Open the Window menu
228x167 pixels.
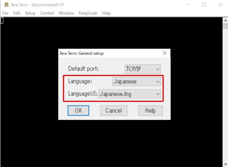pyautogui.click(x=66, y=13)
